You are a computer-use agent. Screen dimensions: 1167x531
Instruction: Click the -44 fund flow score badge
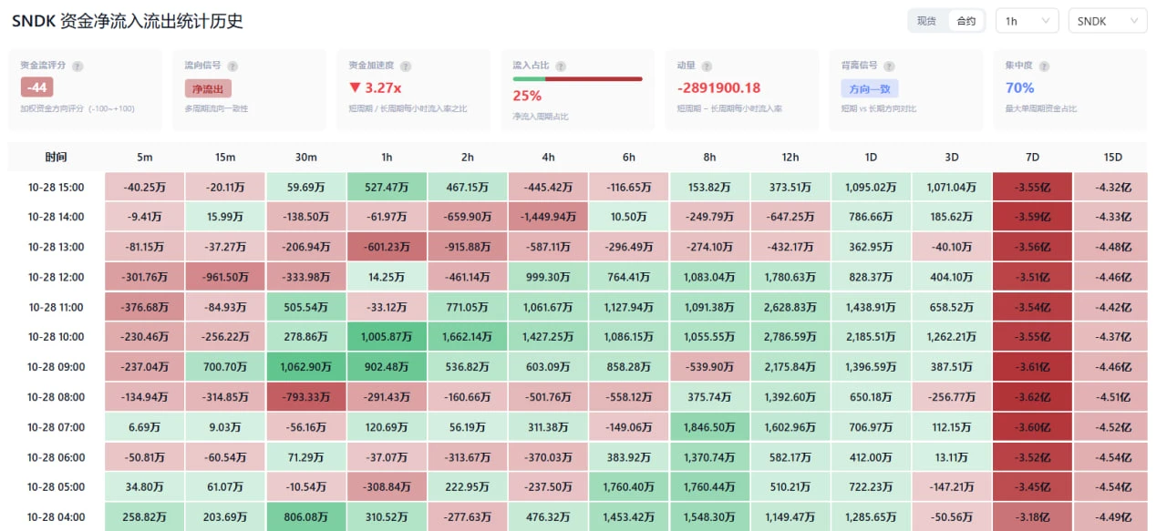pos(37,87)
